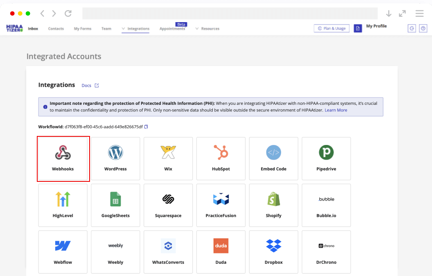Open the help icon in header
The width and height of the screenshot is (432, 276).
tap(423, 28)
